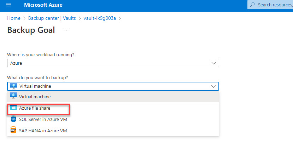The height and width of the screenshot is (168, 293).
Task: Click the Azure file share folder icon
Action: tap(13, 108)
